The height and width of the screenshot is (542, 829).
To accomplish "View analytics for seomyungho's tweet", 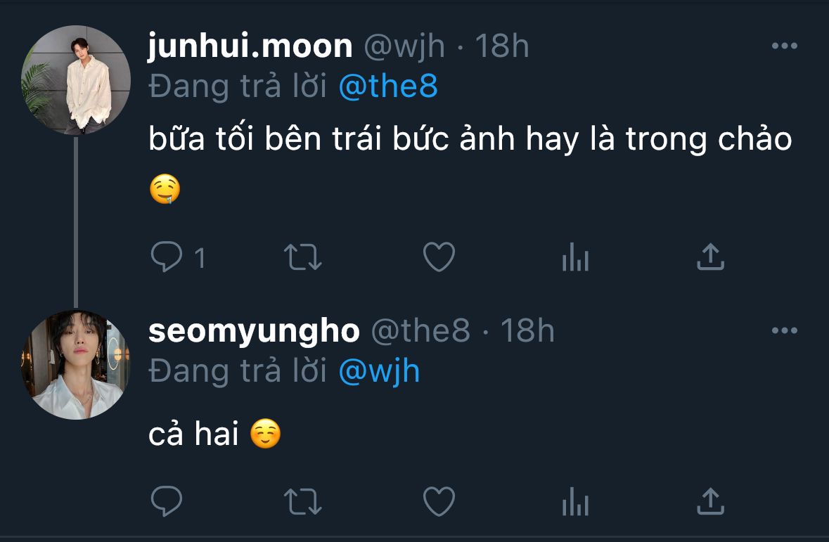I will click(574, 503).
